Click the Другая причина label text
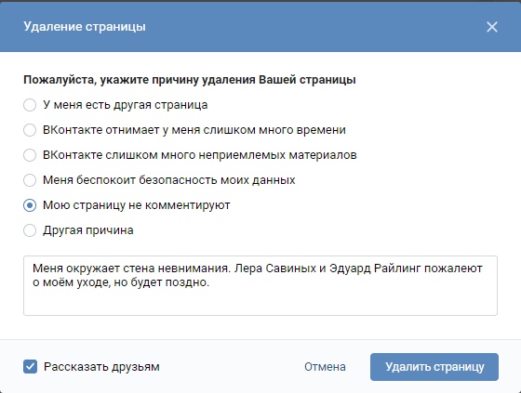This screenshot has width=521, height=393. point(88,230)
